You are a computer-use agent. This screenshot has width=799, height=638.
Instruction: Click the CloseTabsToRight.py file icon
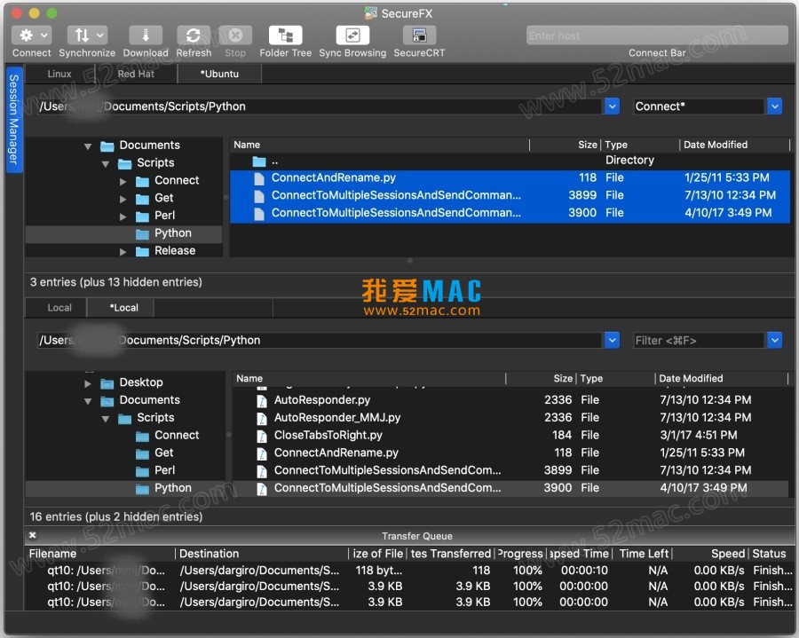click(262, 436)
